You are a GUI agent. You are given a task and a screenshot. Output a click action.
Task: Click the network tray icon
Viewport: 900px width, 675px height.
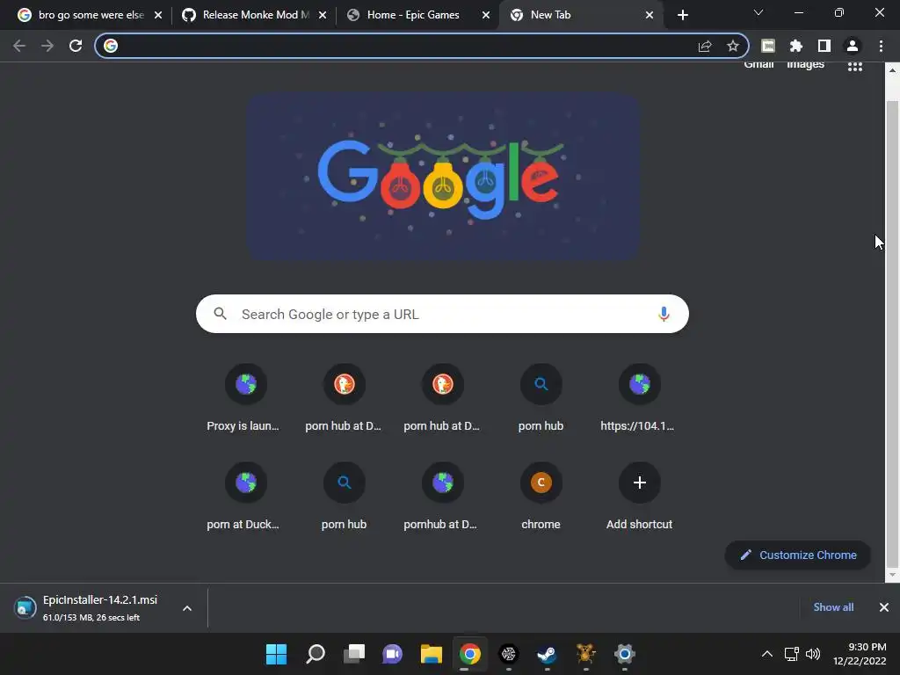tap(792, 654)
